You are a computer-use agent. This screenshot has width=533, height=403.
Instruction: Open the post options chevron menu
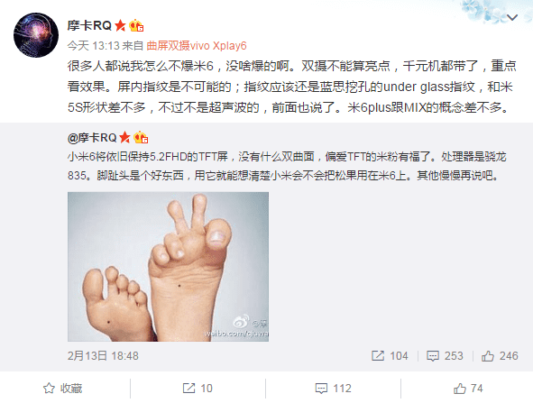512,17
